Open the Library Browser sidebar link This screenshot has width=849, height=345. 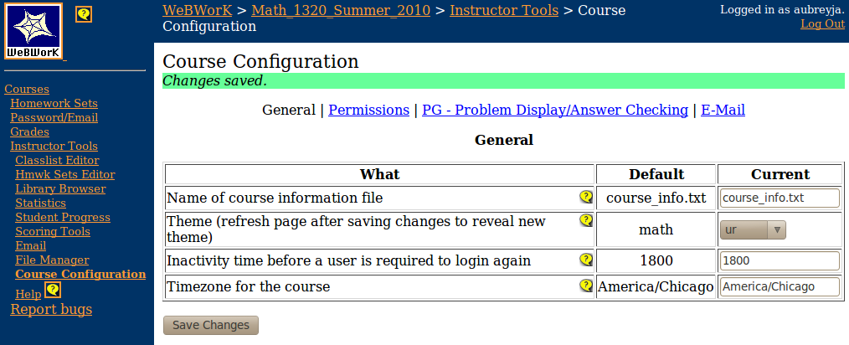[60, 188]
